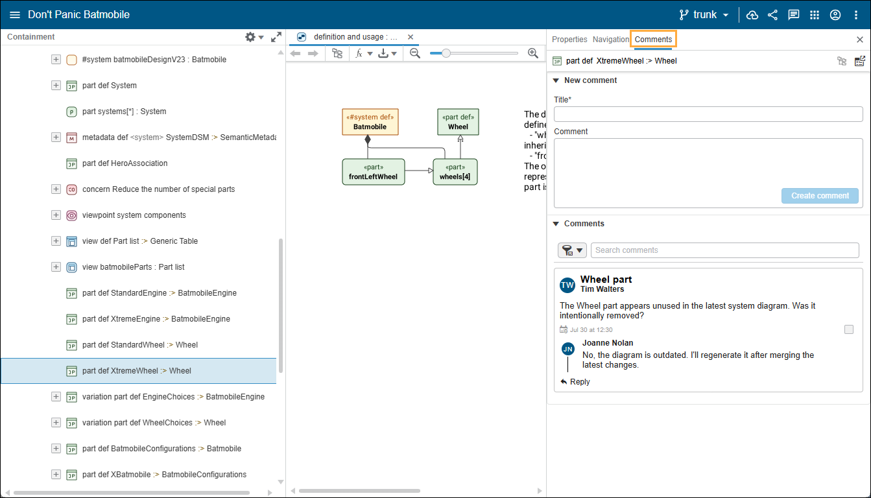Screen dimensions: 871x498
Task: Select part systems[*] : System row
Action: (x=138, y=112)
